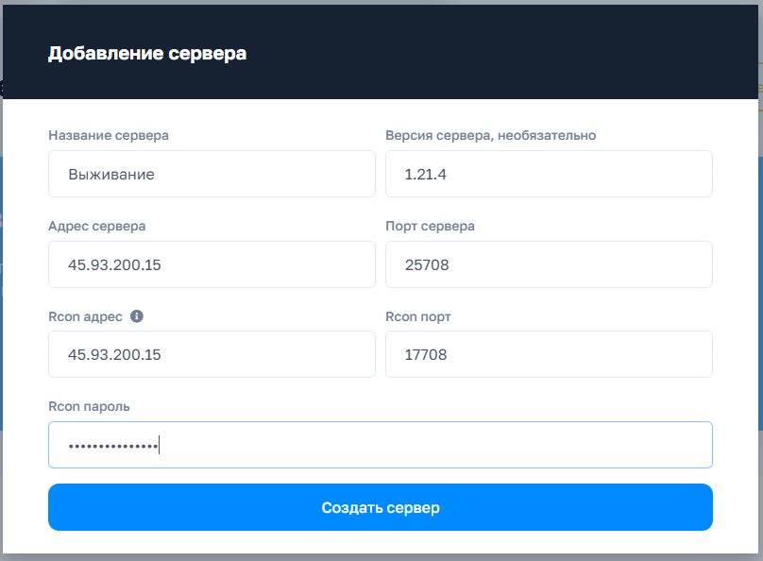Click the Порт сервера field with 25708
This screenshot has width=763, height=561.
point(549,264)
